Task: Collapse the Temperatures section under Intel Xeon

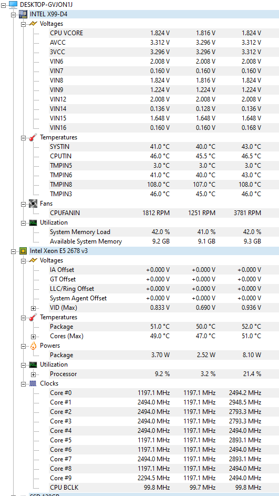Action: click(x=23, y=317)
